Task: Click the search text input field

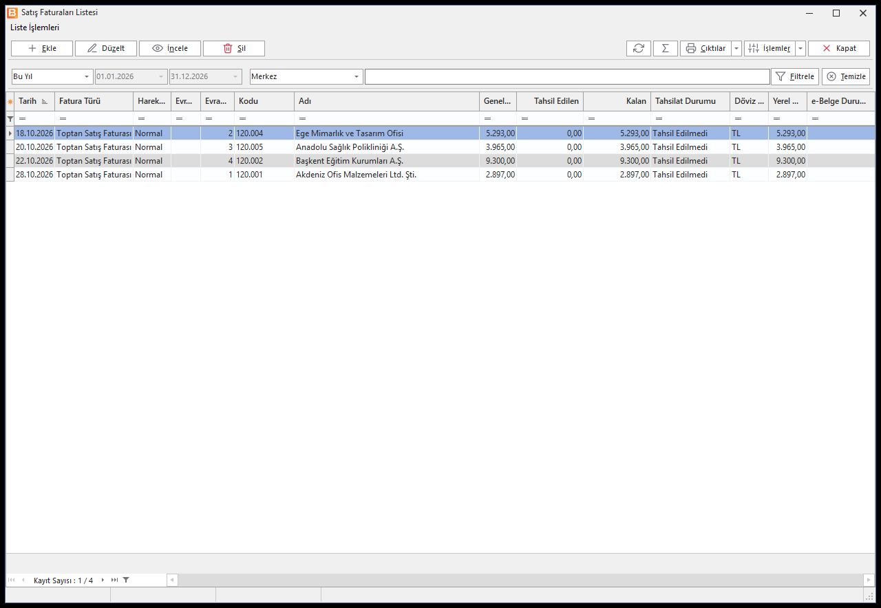Action: point(567,76)
